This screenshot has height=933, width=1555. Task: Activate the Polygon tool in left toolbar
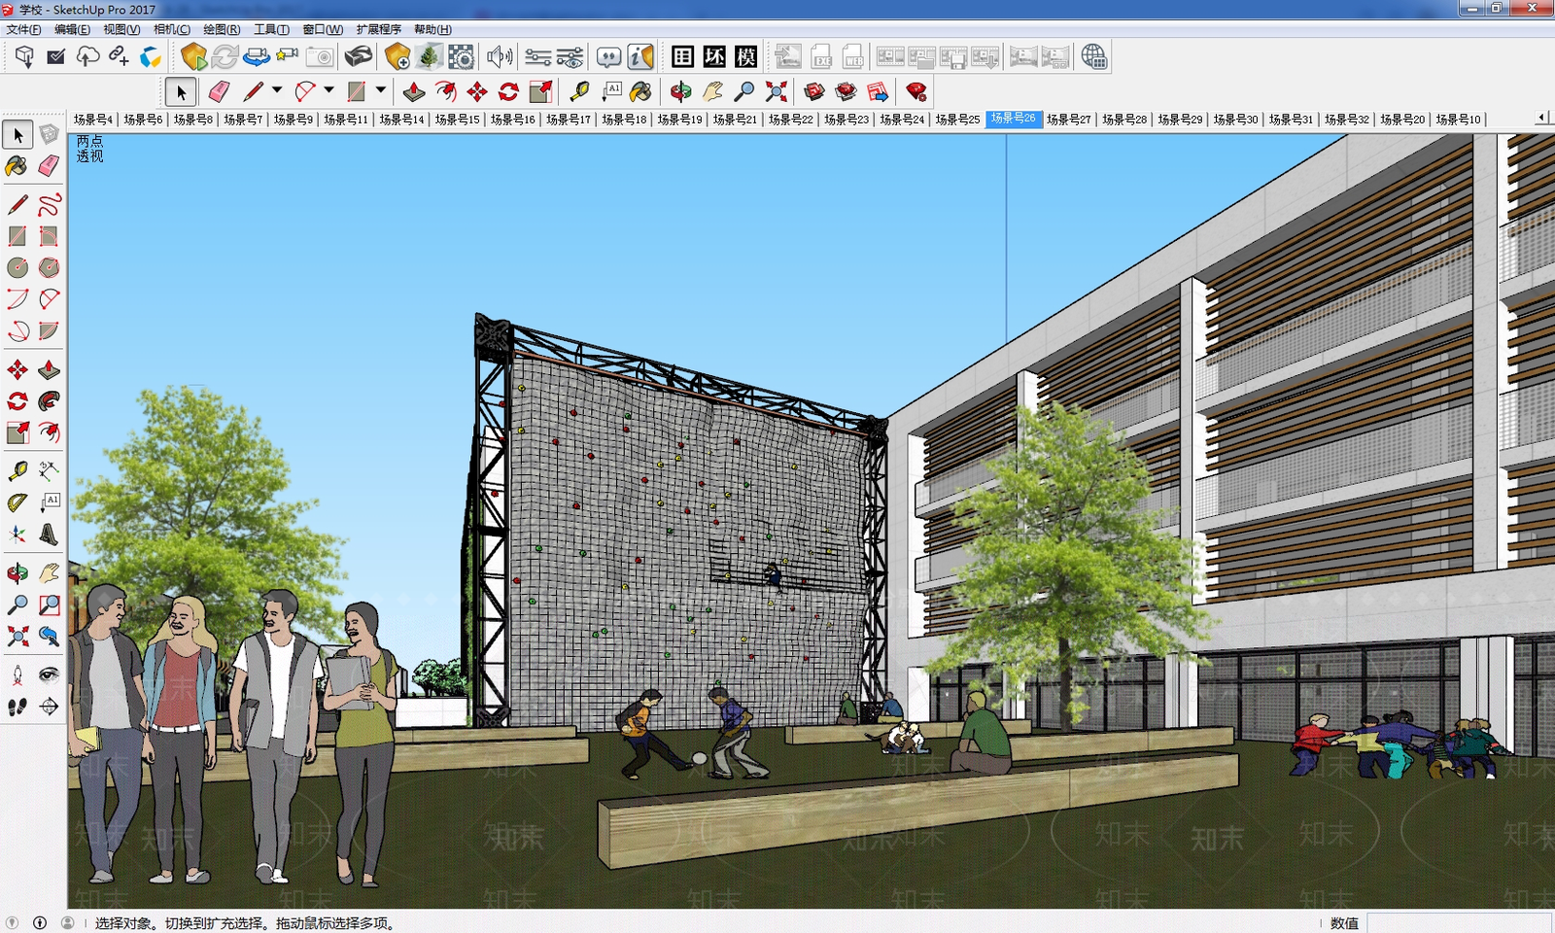tap(49, 267)
